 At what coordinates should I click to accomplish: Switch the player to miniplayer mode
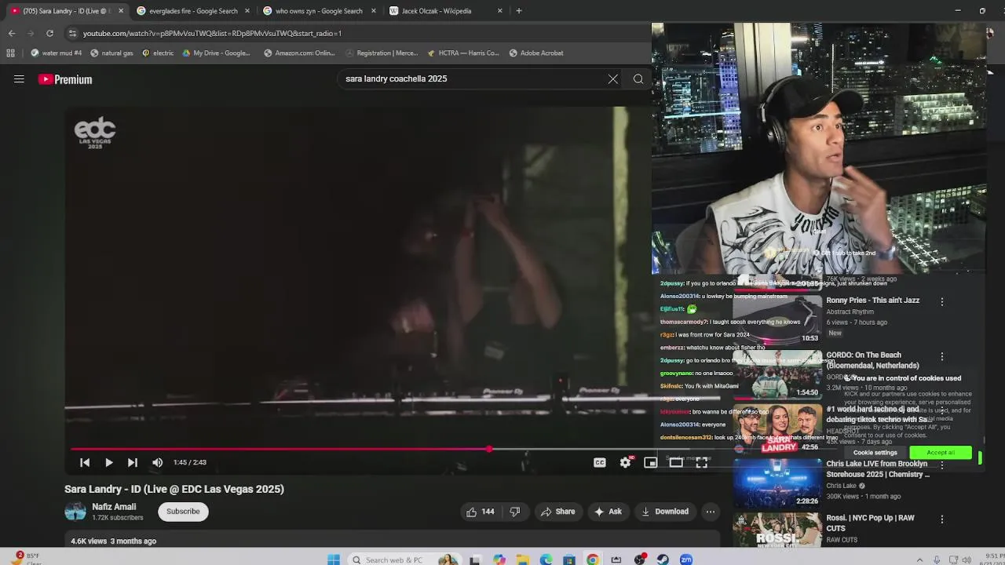(650, 463)
